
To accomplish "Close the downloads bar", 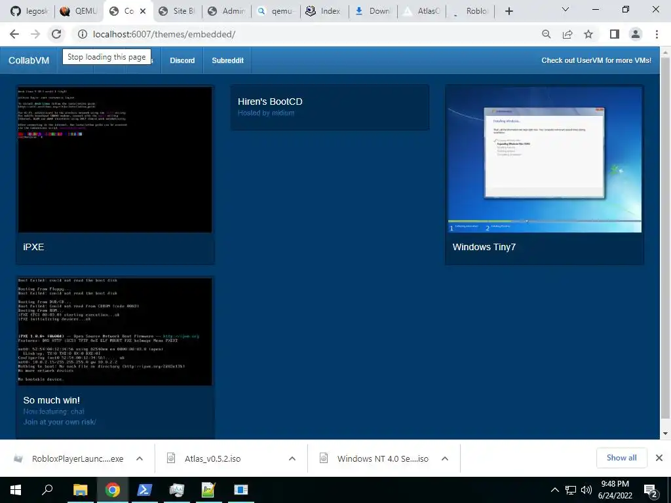I will pos(659,458).
